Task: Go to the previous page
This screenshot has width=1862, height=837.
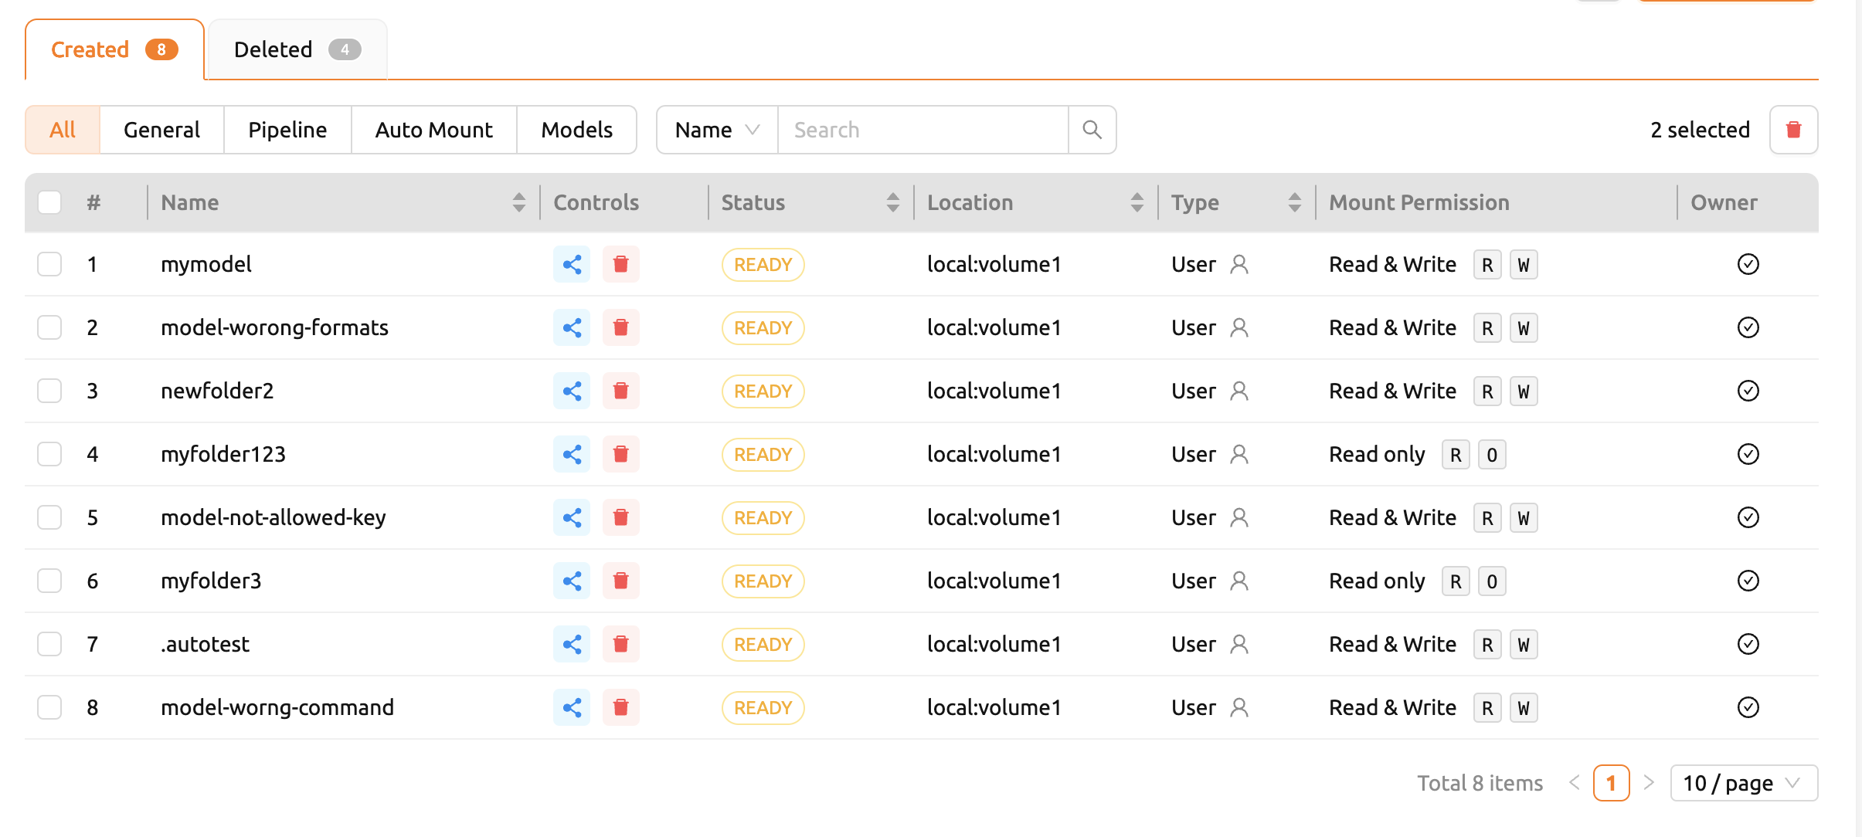Action: (x=1575, y=783)
